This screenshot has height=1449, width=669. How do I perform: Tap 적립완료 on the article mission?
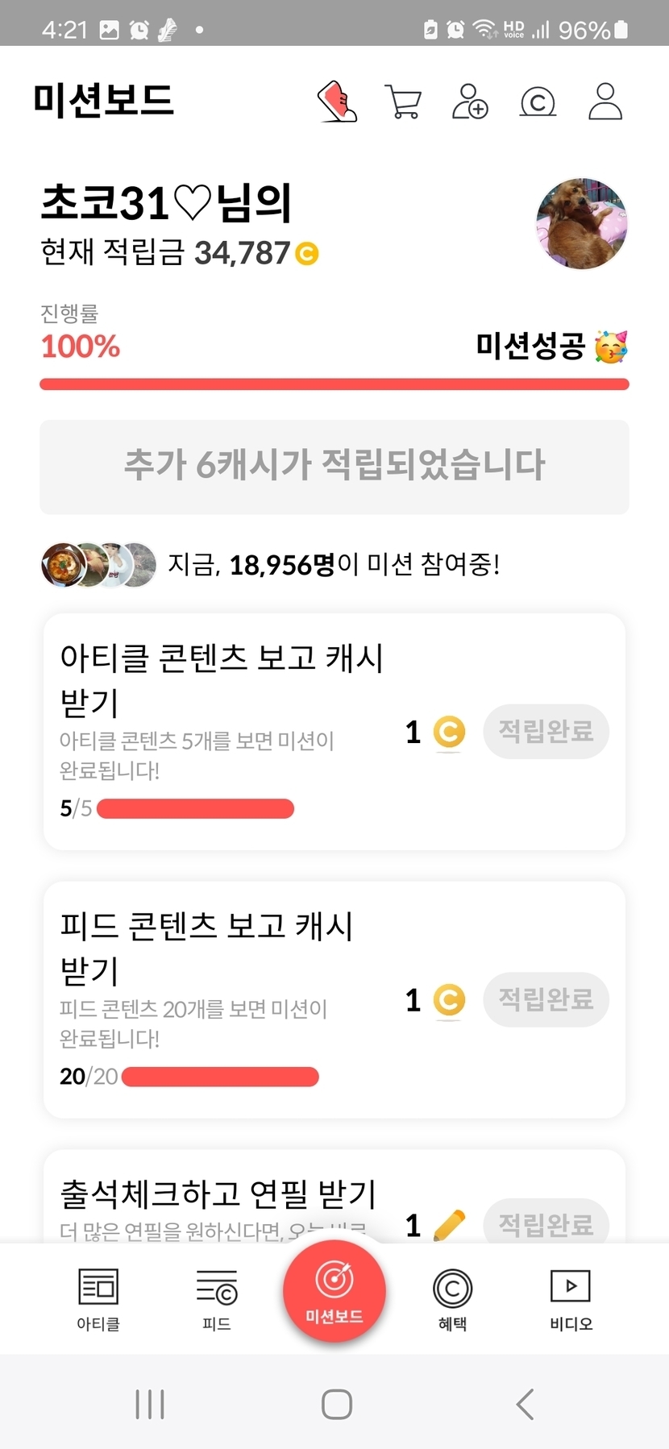pos(546,732)
